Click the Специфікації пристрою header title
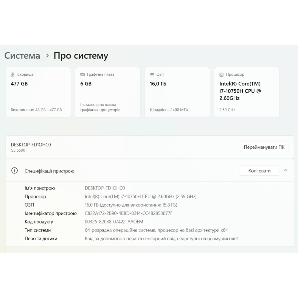298x298 pixels. [x=49, y=171]
